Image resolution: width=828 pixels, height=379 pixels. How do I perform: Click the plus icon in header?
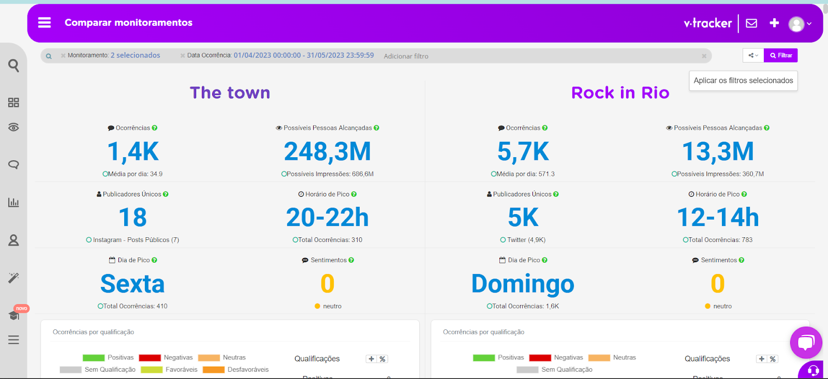[774, 23]
